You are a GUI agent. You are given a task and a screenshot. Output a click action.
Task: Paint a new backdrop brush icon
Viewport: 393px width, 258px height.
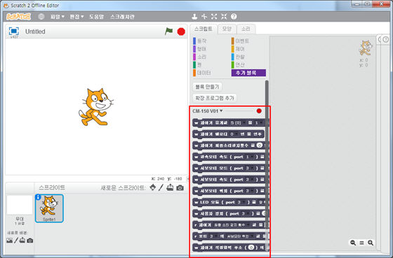(16, 241)
